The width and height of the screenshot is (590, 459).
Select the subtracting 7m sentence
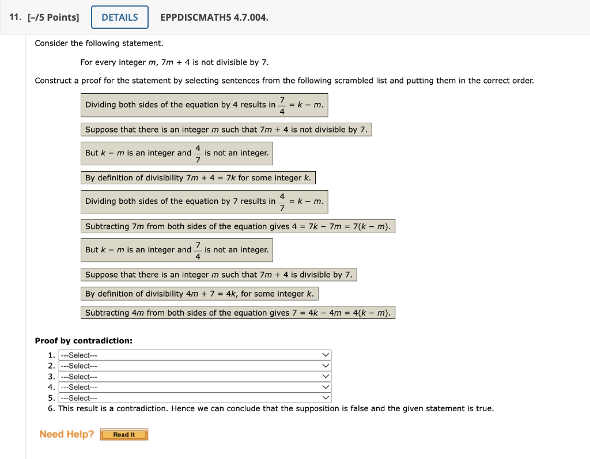237,226
